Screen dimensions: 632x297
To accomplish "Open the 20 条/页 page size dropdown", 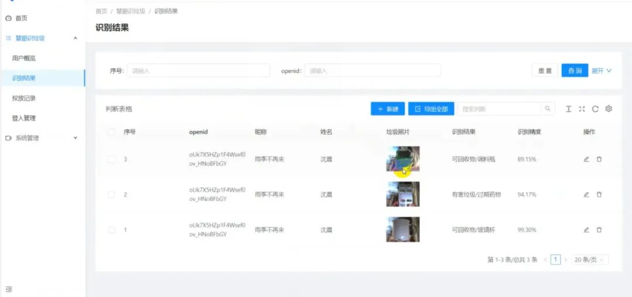I will coord(590,260).
